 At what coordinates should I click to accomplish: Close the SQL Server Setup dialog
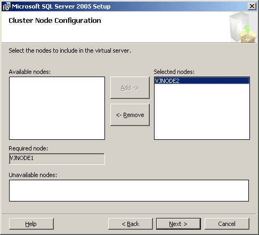pyautogui.click(x=252, y=6)
